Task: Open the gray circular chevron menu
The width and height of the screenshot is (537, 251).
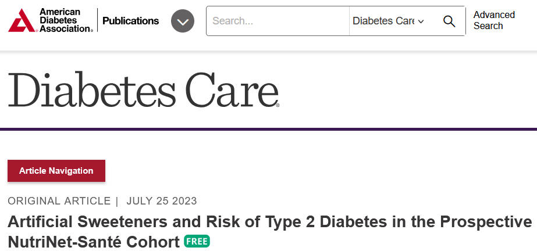Action: coord(183,21)
